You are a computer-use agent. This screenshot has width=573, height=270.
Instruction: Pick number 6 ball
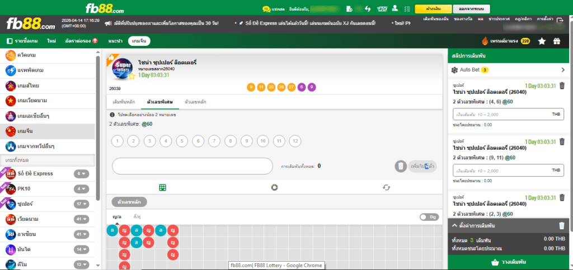click(x=198, y=141)
